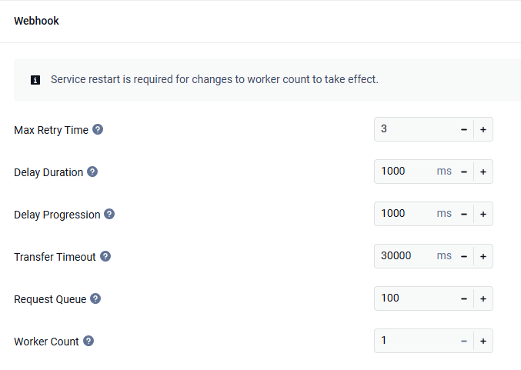The image size is (521, 370).
Task: Increase Max Retry Time with plus
Action: (483, 129)
